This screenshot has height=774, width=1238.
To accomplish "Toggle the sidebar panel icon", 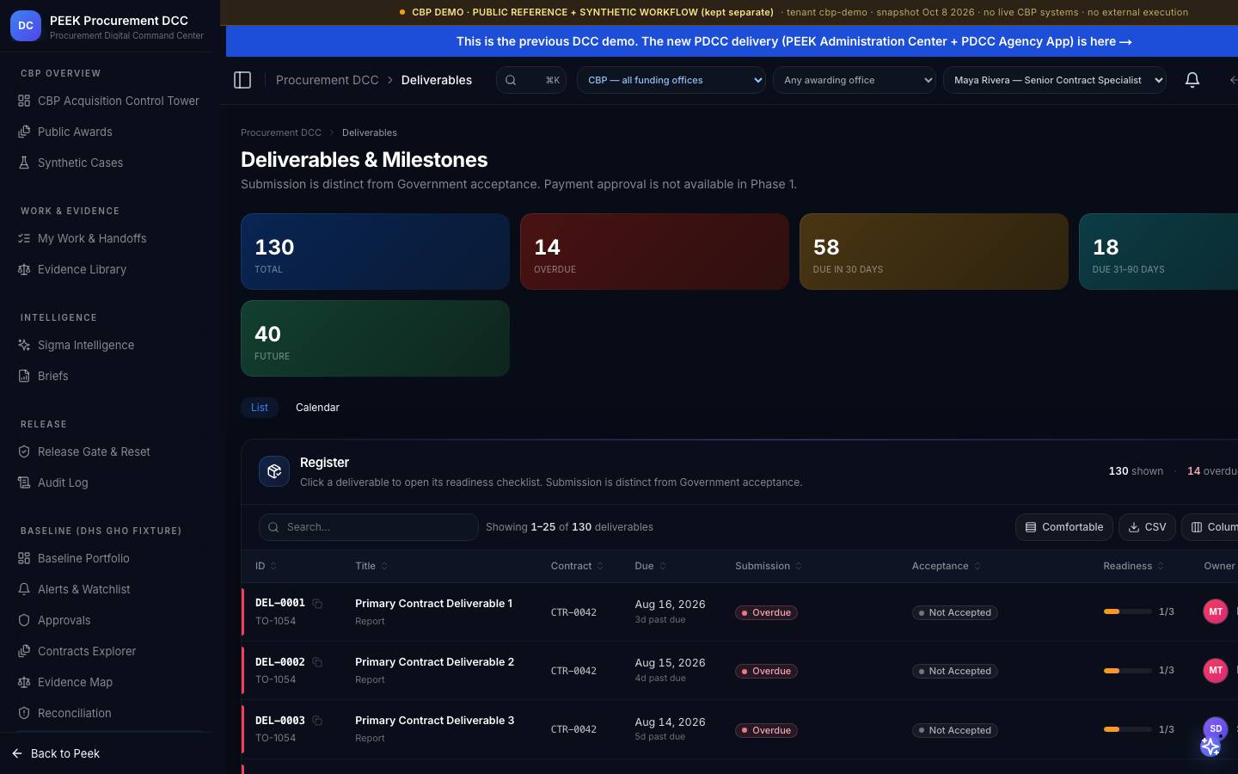I will 242,80.
